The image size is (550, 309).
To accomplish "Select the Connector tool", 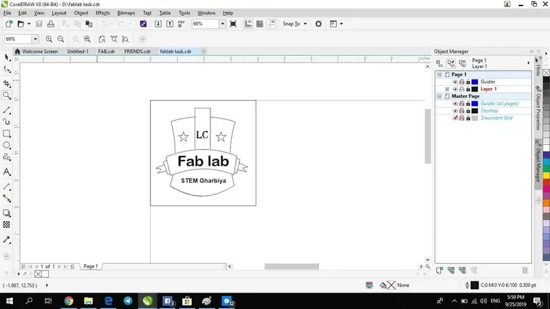I will point(7,198).
